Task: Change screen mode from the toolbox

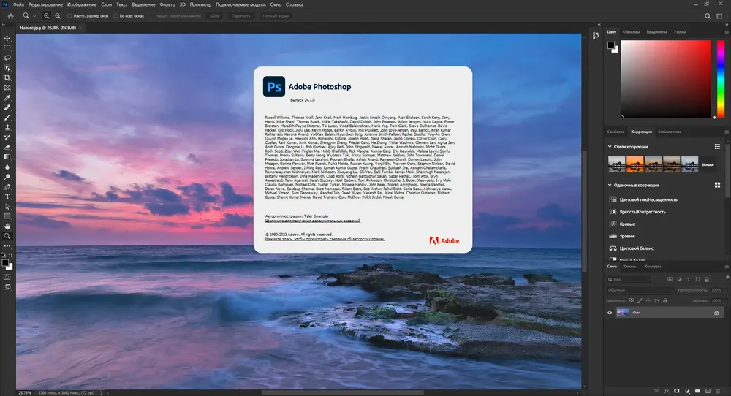Action: (7, 287)
